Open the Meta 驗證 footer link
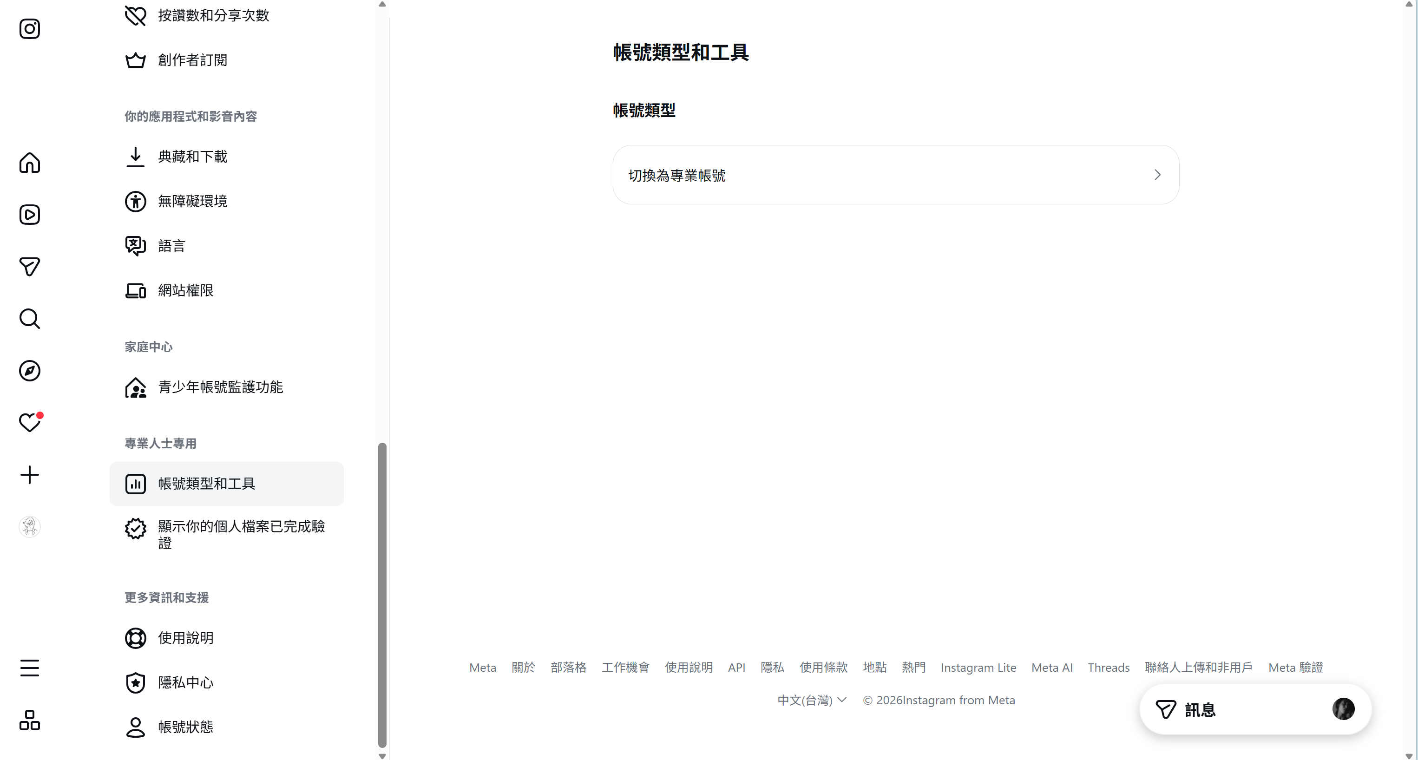 [x=1295, y=668]
